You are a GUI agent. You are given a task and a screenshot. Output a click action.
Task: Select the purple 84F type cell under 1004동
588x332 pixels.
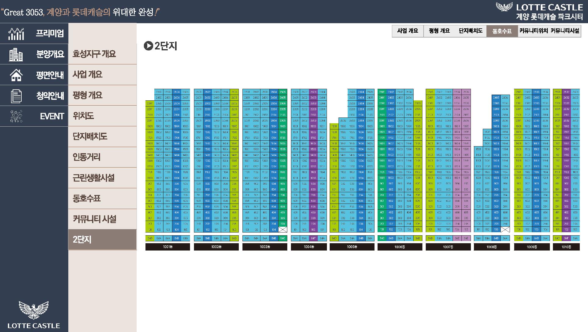coord(314,238)
